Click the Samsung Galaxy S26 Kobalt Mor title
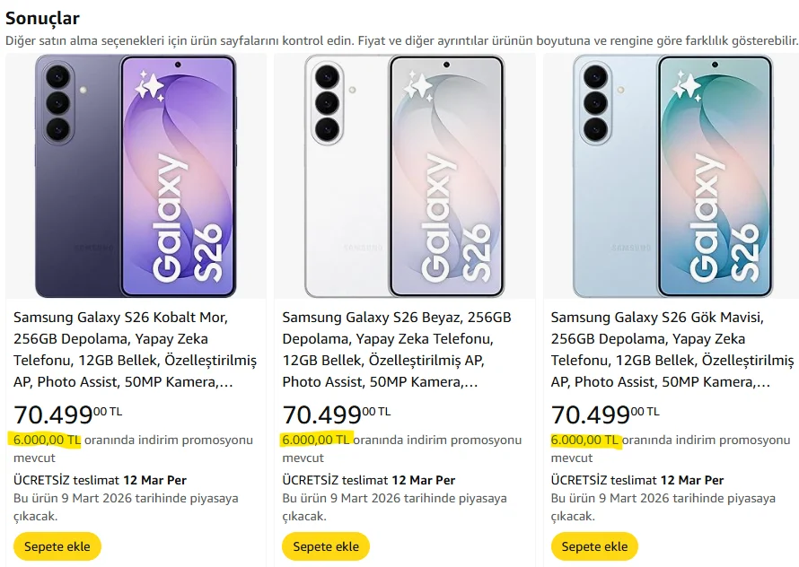 135,350
